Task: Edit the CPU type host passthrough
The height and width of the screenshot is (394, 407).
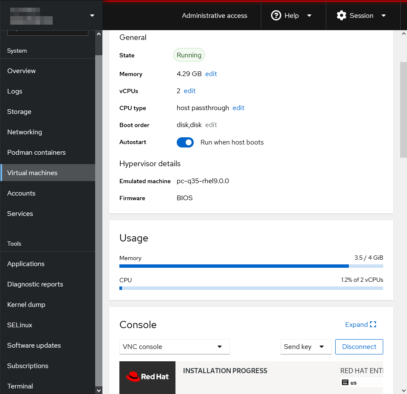Action: coord(238,108)
